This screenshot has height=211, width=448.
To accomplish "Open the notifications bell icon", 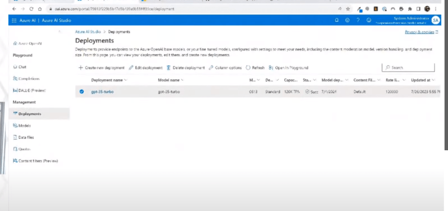I will [337, 20].
